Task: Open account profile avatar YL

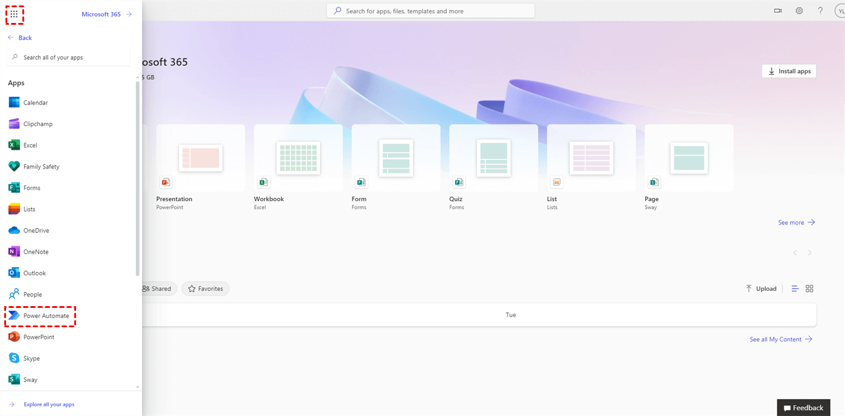Action: pos(840,11)
